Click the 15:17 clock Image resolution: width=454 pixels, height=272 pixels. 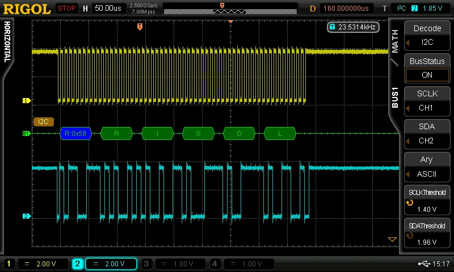click(x=441, y=263)
